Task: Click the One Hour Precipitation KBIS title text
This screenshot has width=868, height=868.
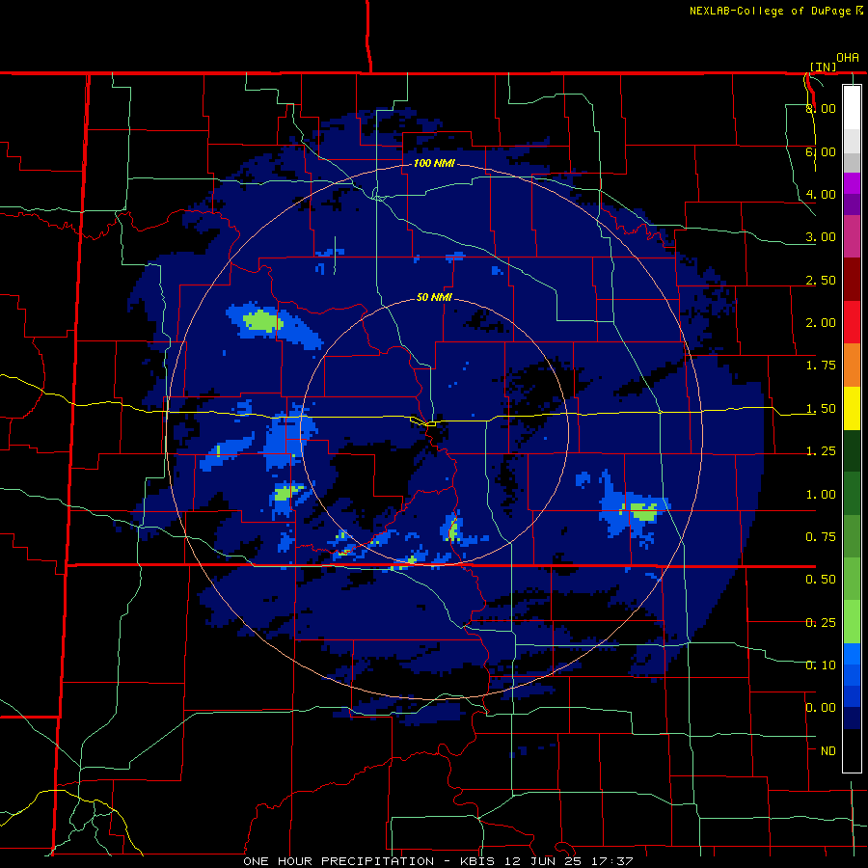Action: point(438,861)
